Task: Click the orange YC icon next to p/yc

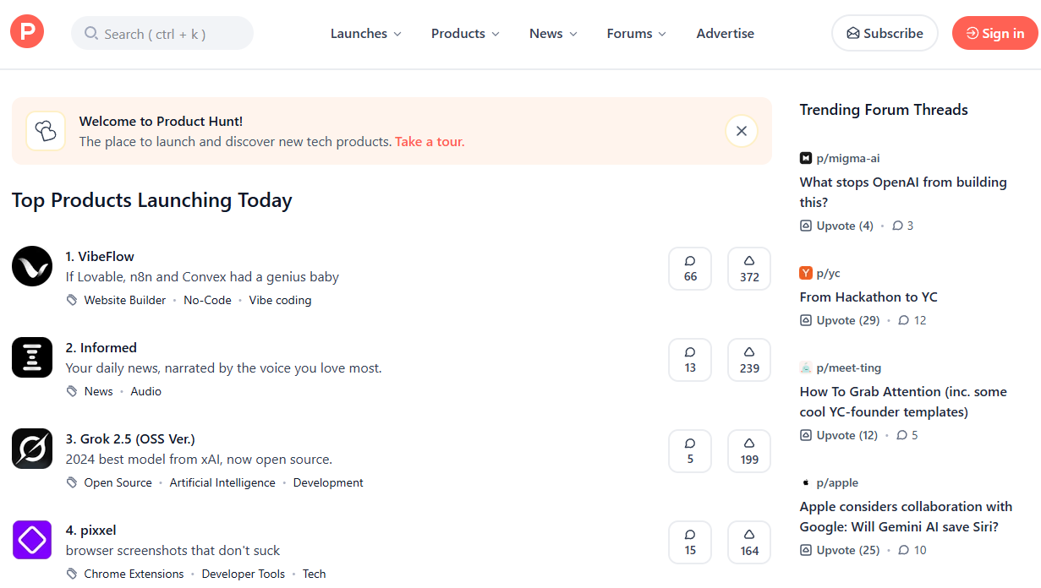Action: tap(805, 273)
